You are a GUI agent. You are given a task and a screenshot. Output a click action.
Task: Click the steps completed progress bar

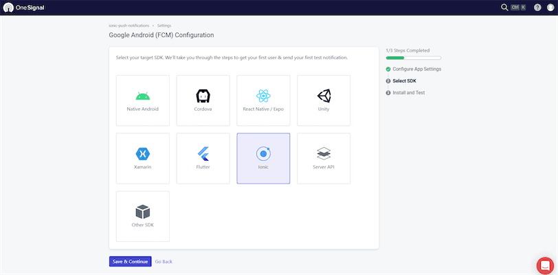(x=414, y=58)
